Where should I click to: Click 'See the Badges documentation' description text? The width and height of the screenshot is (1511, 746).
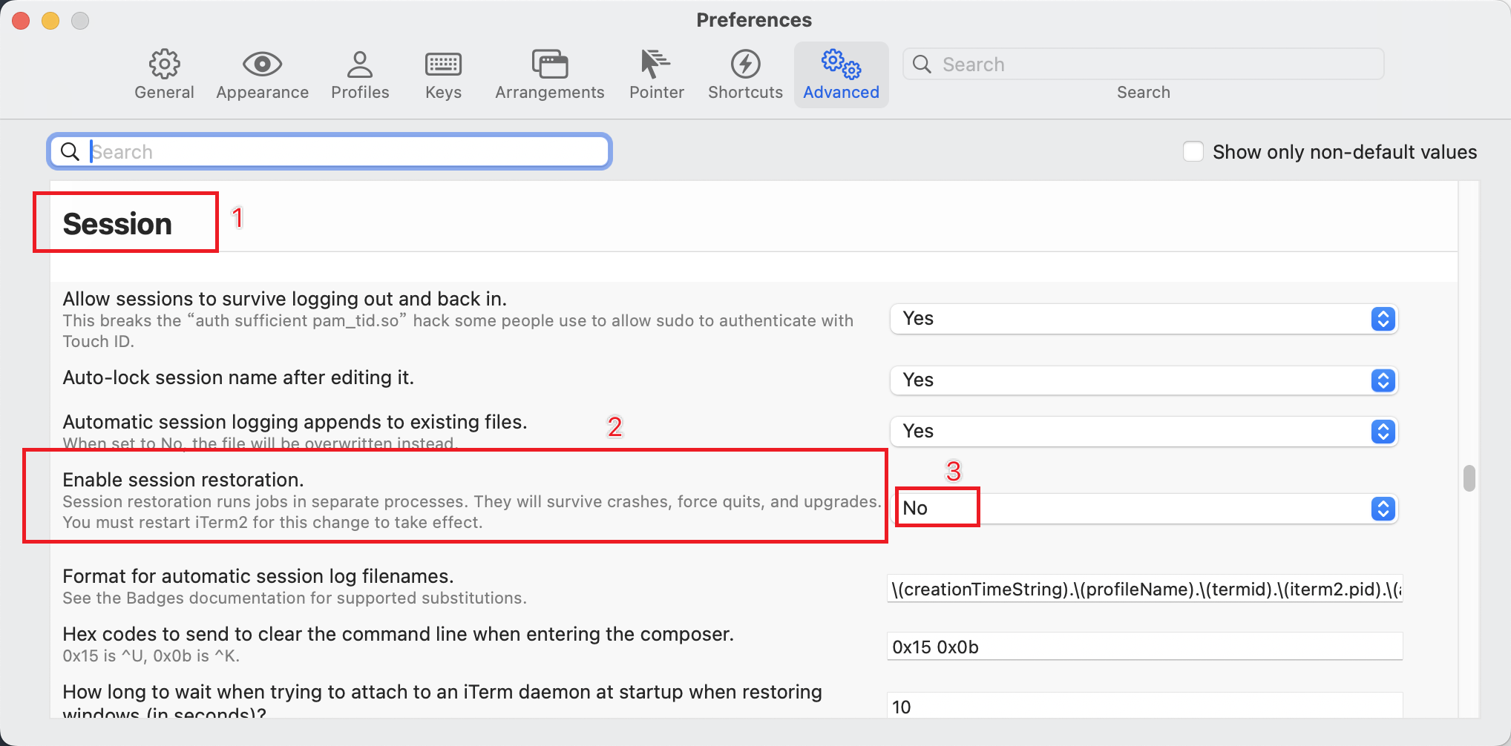[295, 598]
